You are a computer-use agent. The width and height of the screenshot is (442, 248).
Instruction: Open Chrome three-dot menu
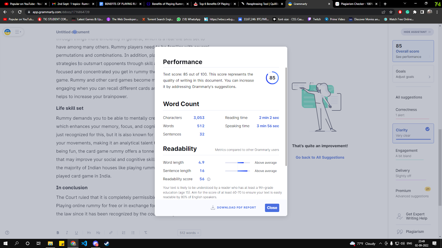click(437, 12)
